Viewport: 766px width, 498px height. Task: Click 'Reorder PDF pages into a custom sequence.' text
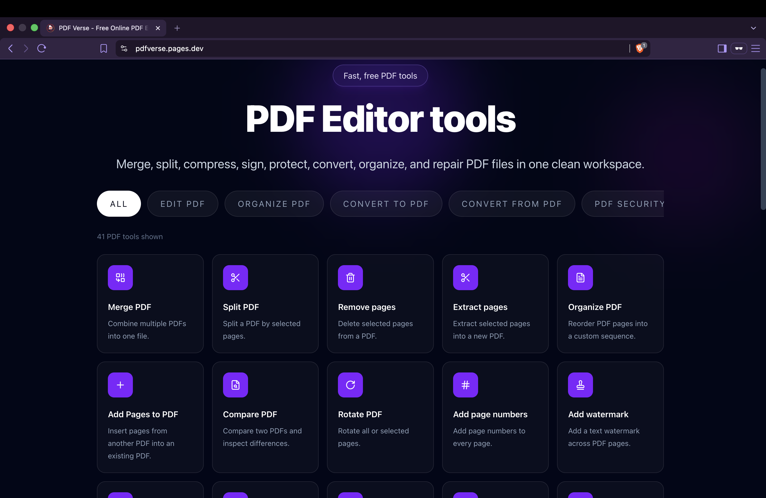608,330
